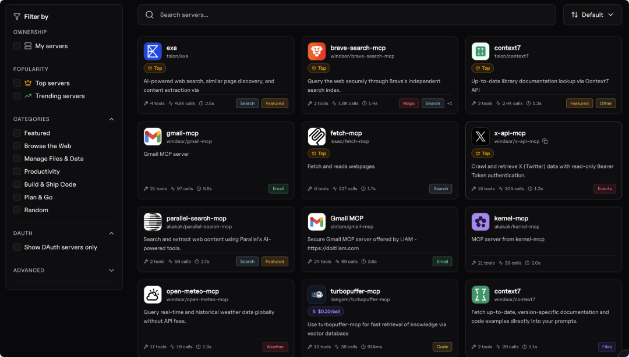Click the x-api-mcp X logo icon
The image size is (629, 357).
tap(480, 137)
